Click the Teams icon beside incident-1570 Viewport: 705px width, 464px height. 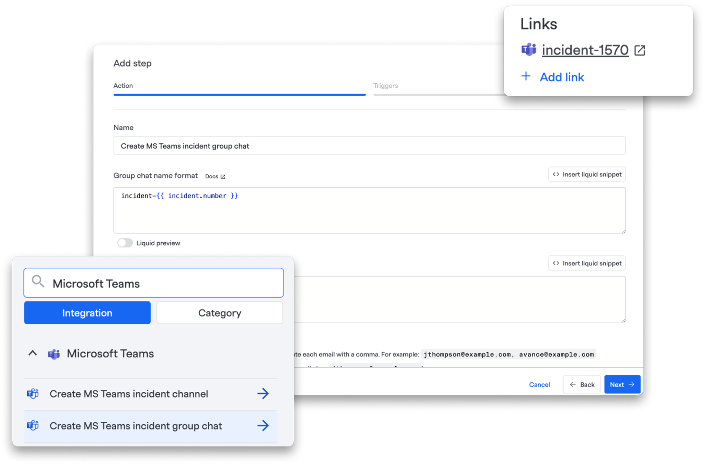[x=529, y=49]
